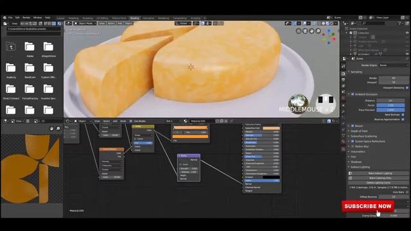411x231 pixels.
Task: Enable the Motion Blur checkbox
Action: click(353, 146)
